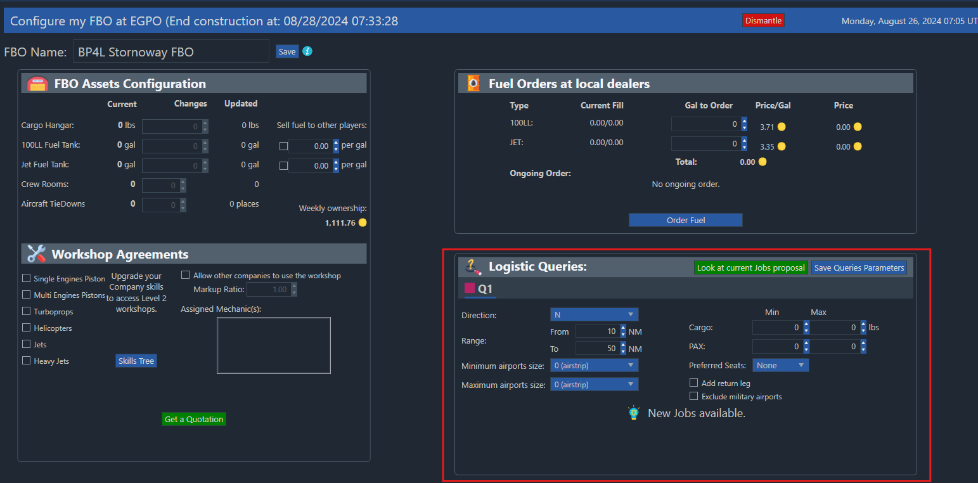Image resolution: width=978 pixels, height=483 pixels.
Task: Click the info icon next to Save
Action: (307, 51)
